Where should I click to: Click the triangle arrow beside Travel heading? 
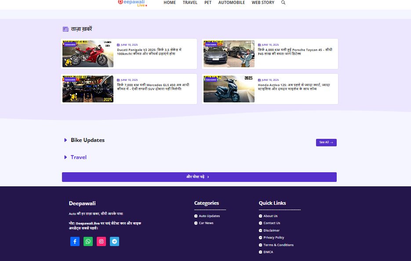pyautogui.click(x=65, y=157)
